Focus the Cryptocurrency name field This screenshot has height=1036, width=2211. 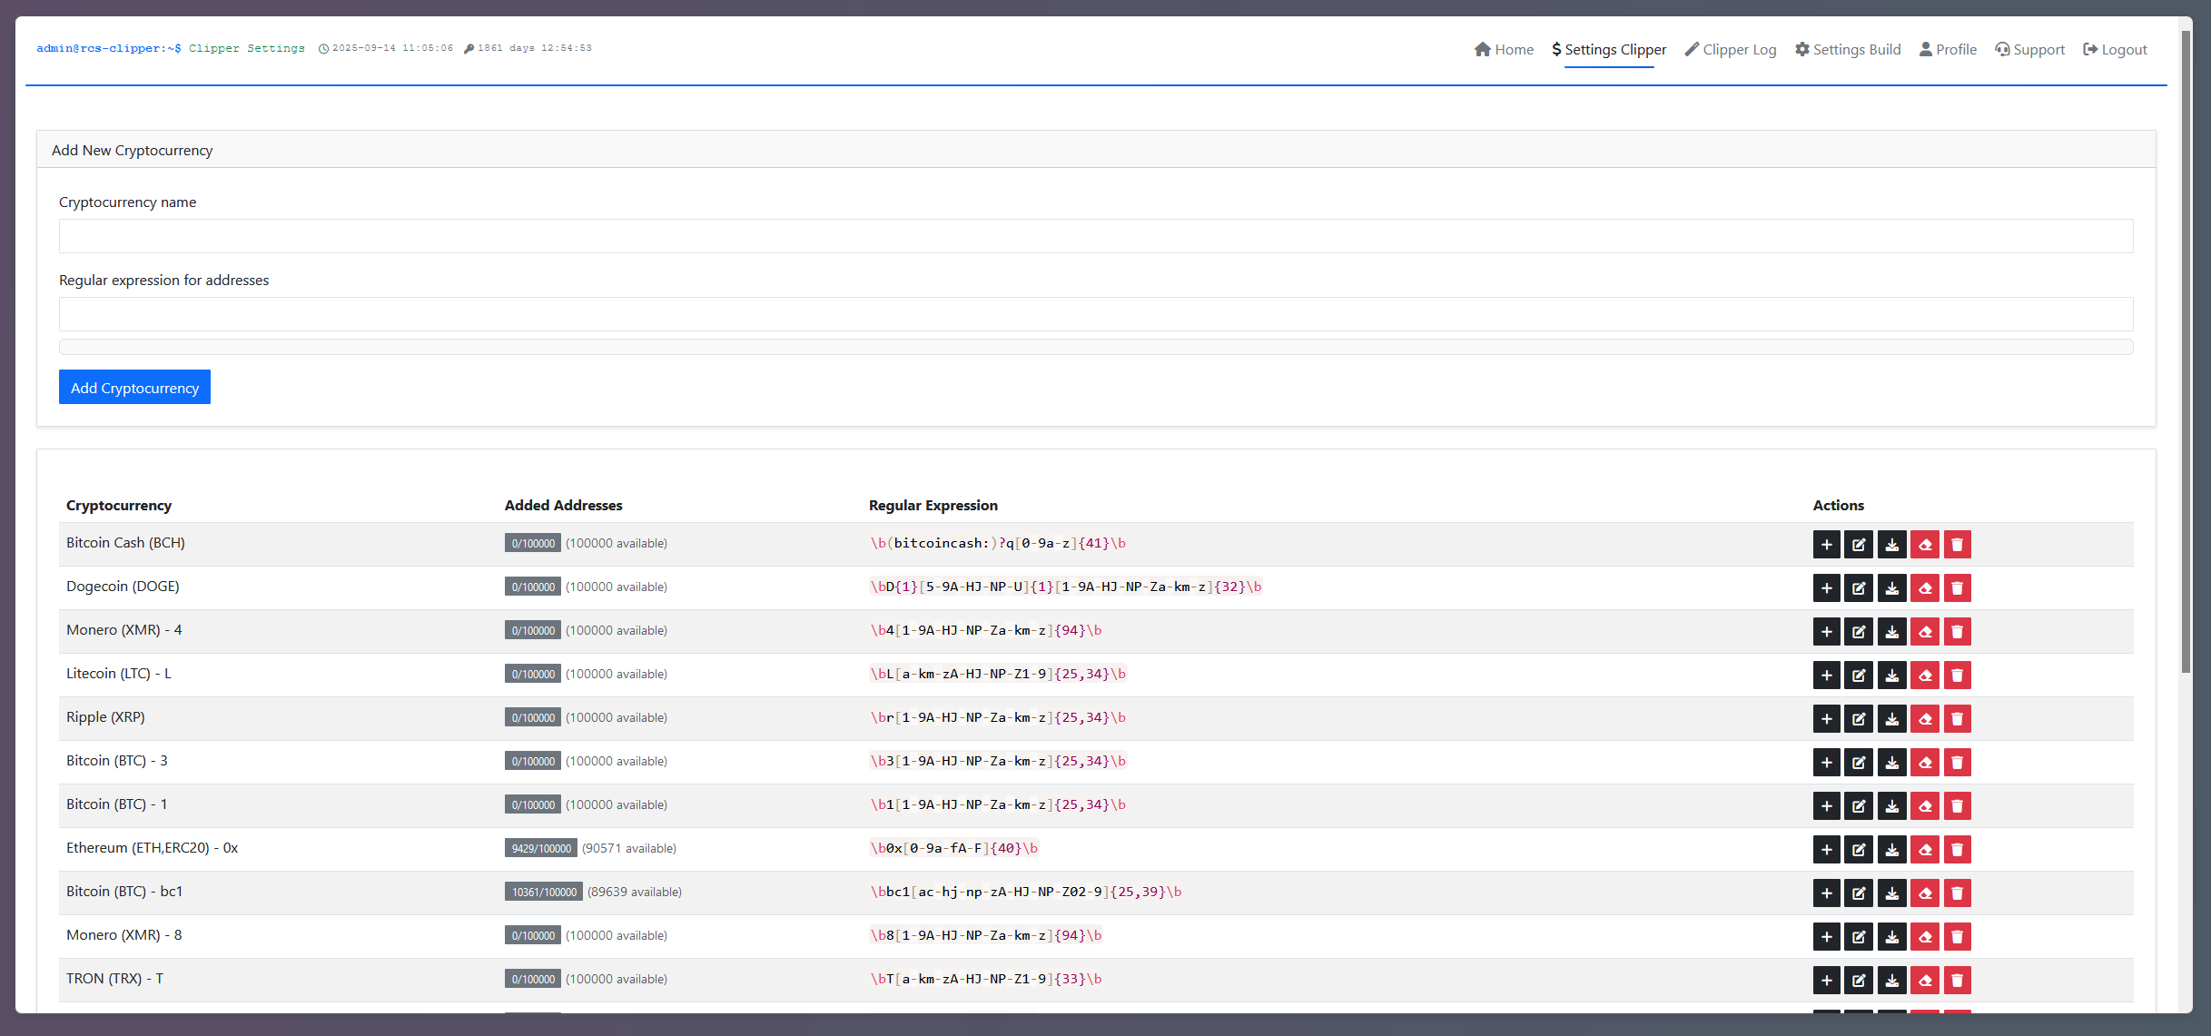[x=1096, y=236]
